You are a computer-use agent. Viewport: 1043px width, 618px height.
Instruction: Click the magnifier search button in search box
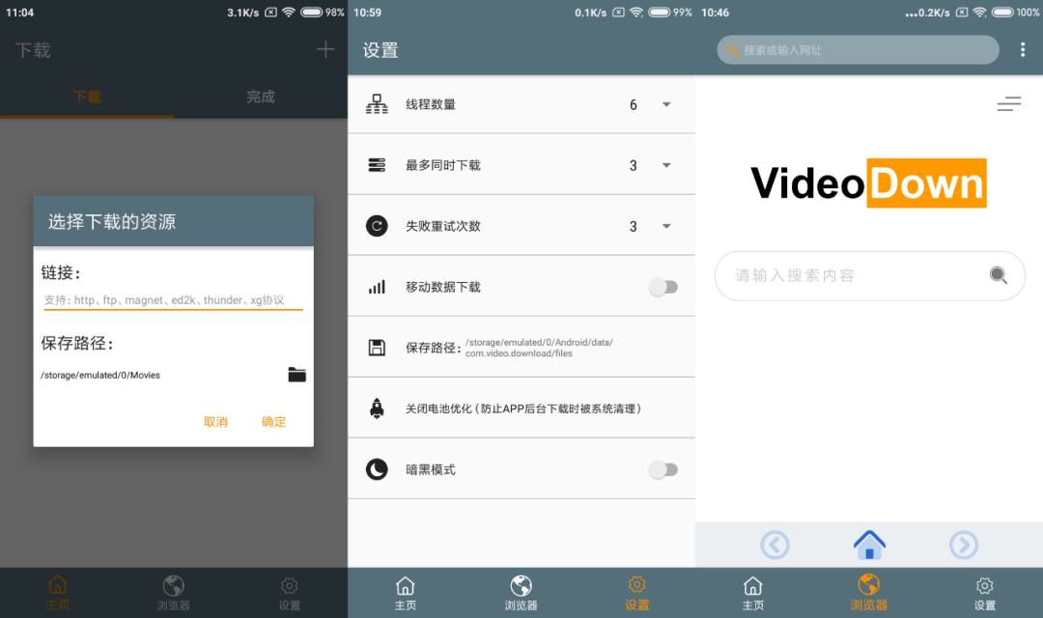pos(998,275)
